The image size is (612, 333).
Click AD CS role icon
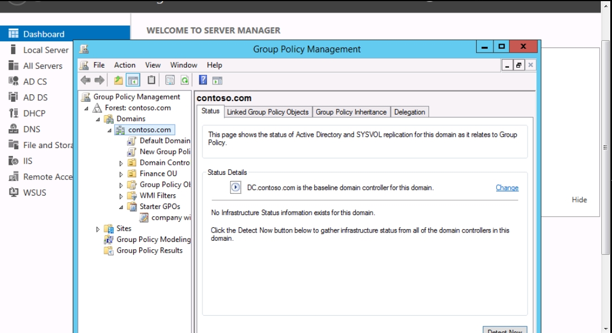(13, 81)
